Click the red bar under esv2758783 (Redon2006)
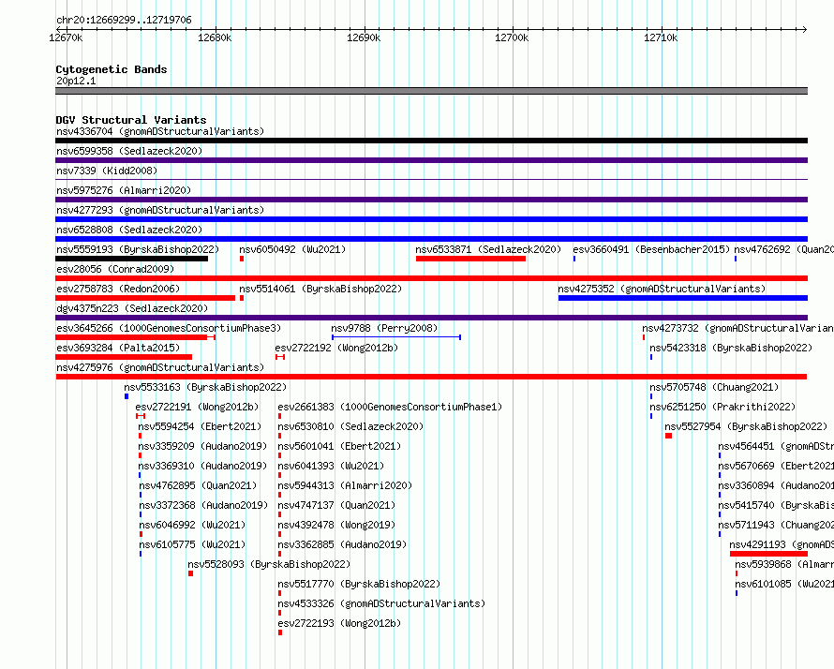Image resolution: width=834 pixels, height=669 pixels. click(145, 298)
